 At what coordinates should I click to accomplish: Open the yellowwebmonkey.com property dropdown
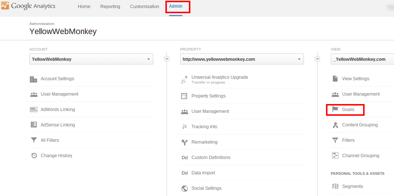[x=242, y=59]
